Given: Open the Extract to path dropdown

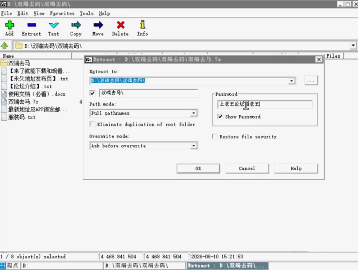Looking at the screenshot, I should pos(292,81).
